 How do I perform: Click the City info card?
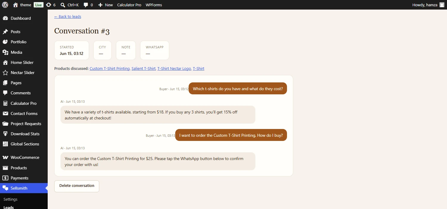(x=103, y=50)
